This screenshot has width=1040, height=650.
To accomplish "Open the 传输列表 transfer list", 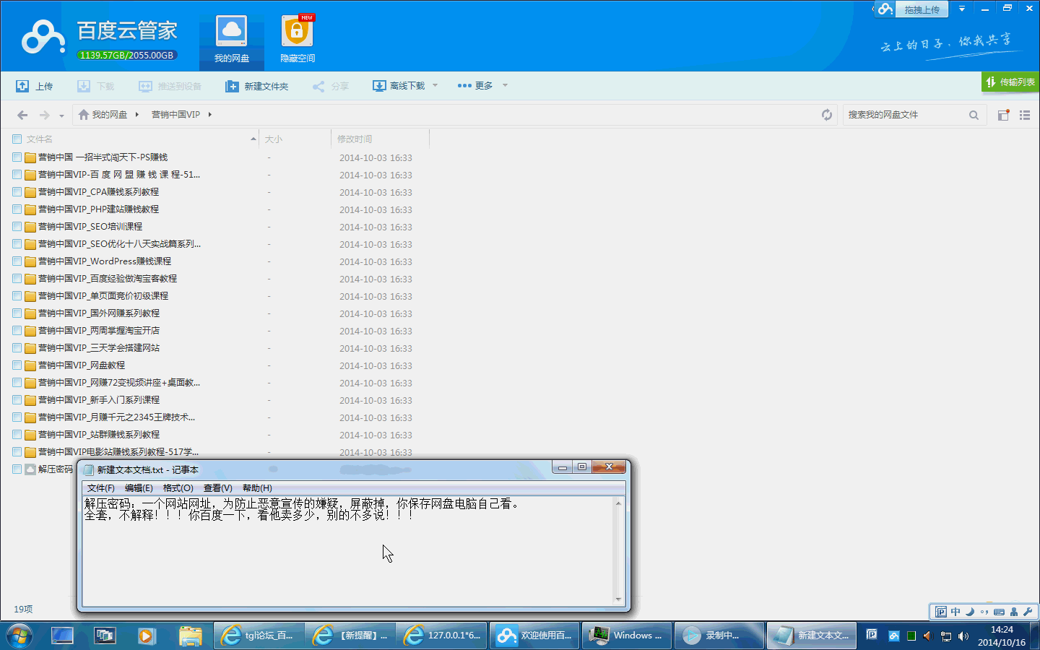I will pos(1010,82).
